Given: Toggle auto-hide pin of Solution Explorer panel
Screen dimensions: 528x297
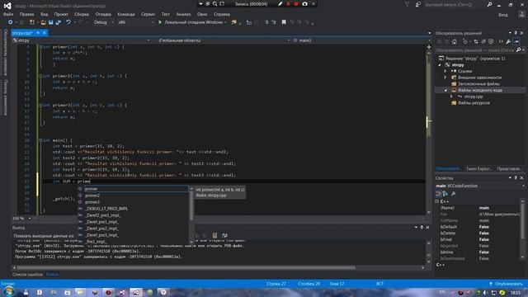Looking at the screenshot, I should (x=516, y=33).
